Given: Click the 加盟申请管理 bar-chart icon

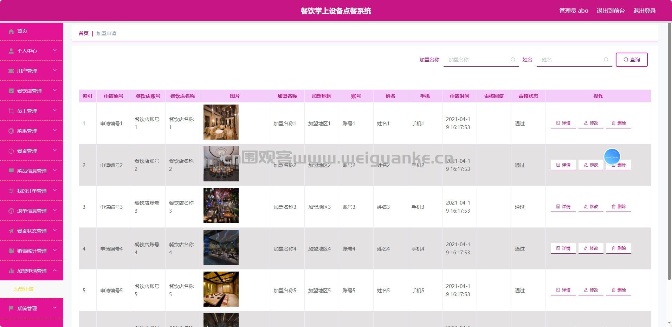Looking at the screenshot, I should click(11, 271).
